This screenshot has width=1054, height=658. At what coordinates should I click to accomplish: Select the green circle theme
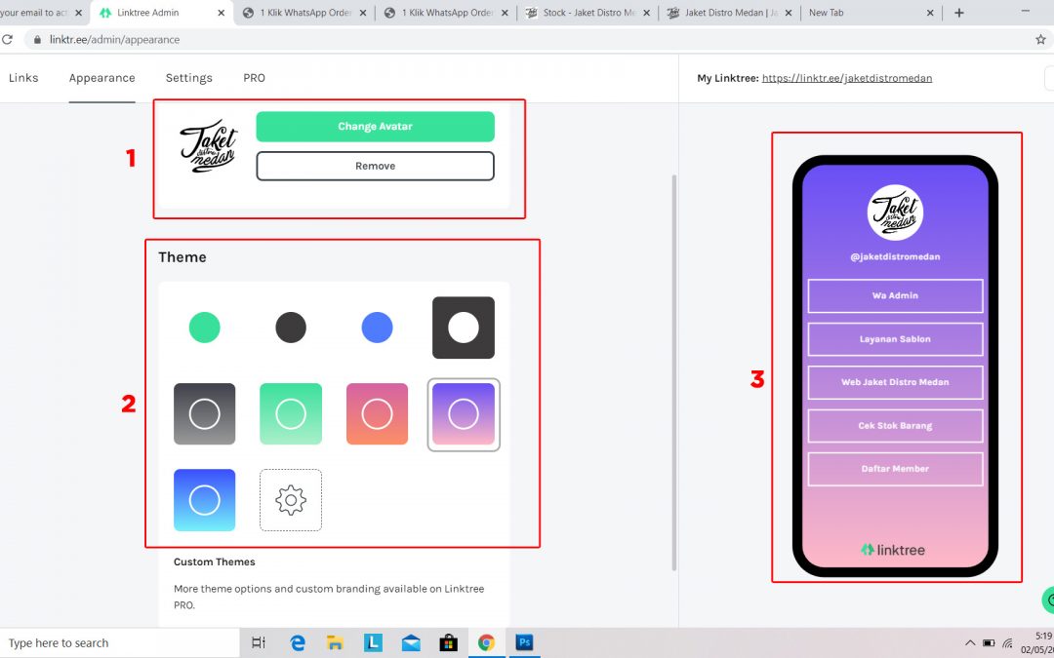click(x=204, y=328)
